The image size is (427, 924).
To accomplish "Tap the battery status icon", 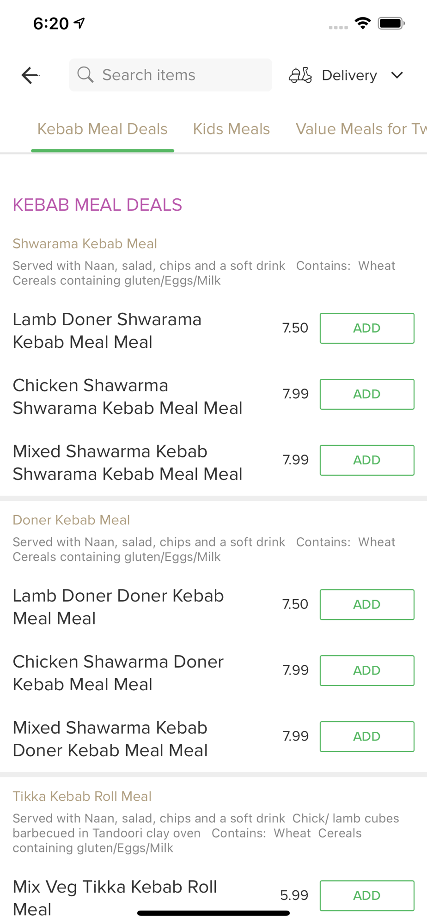I will point(391,23).
